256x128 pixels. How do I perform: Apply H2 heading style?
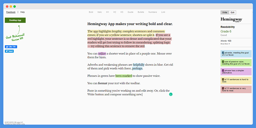115,12
